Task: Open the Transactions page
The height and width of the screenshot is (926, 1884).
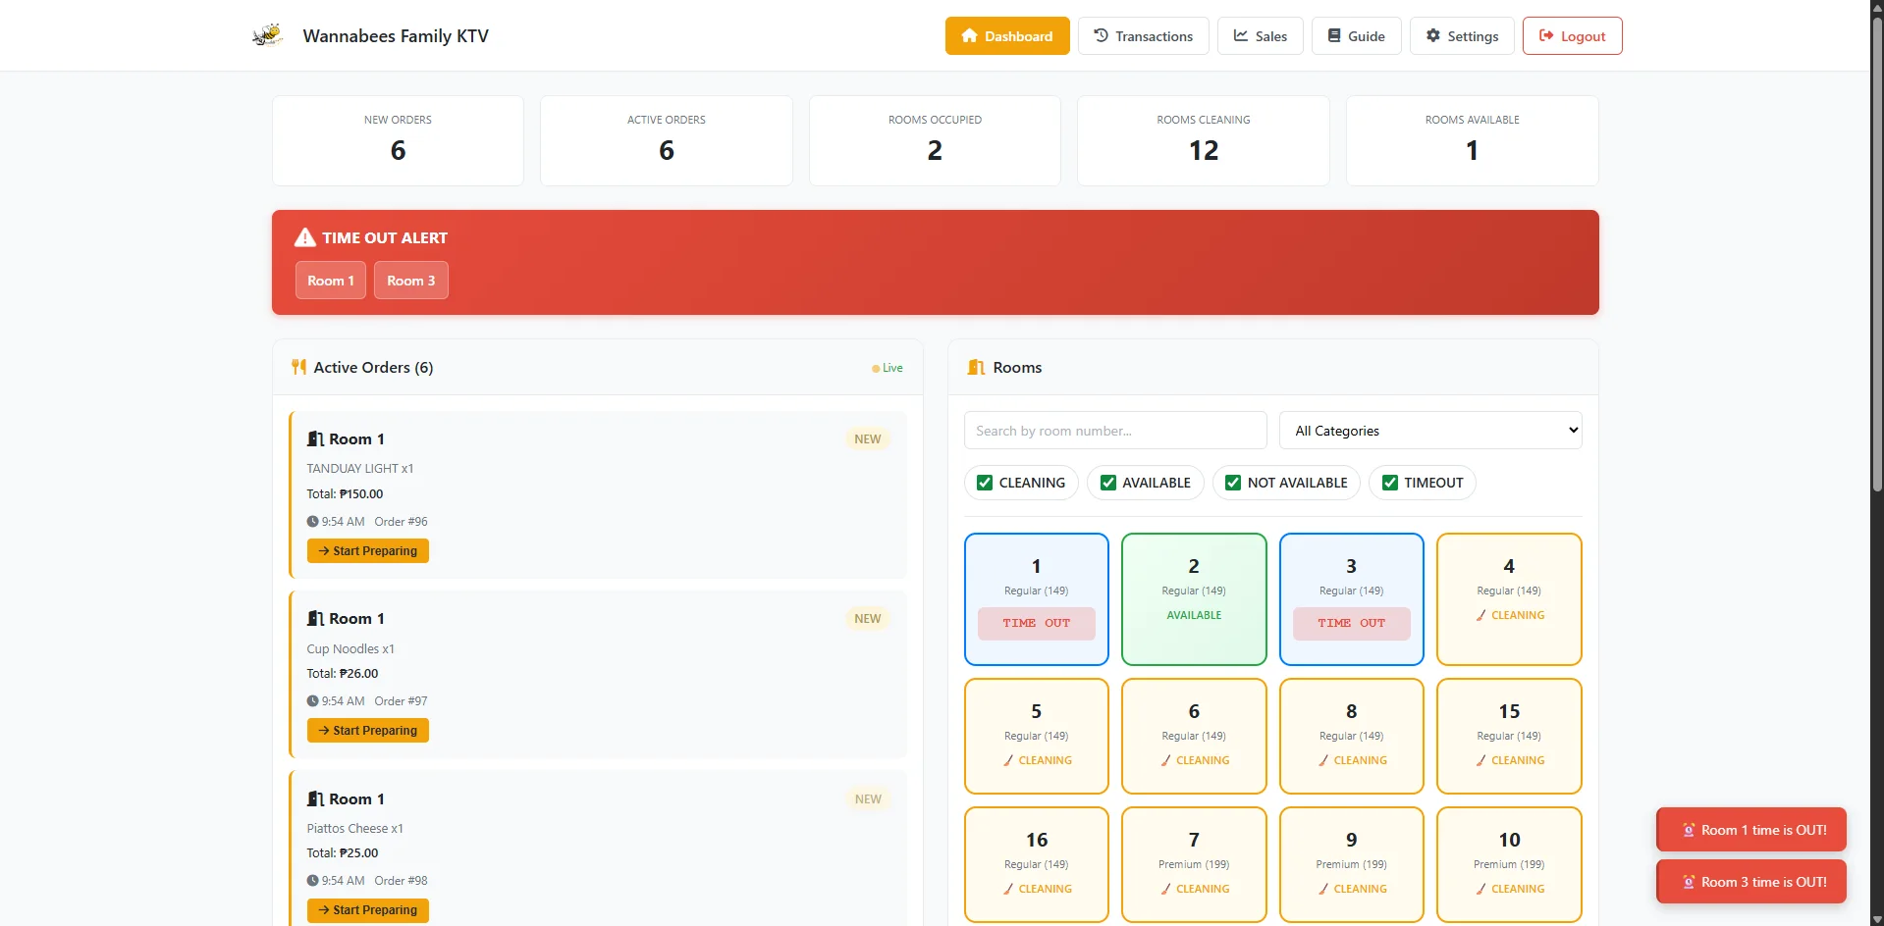Action: (1143, 36)
